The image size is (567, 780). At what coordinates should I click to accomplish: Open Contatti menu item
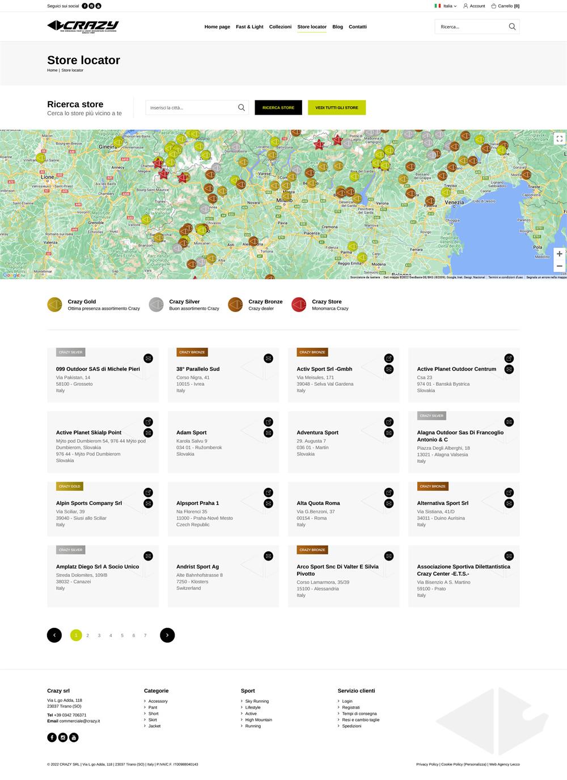(x=358, y=27)
